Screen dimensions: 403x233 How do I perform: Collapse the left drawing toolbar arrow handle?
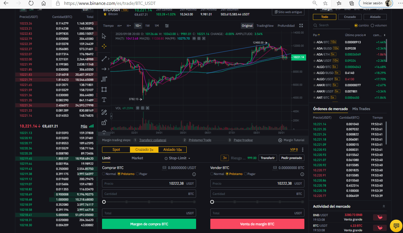tap(111, 116)
